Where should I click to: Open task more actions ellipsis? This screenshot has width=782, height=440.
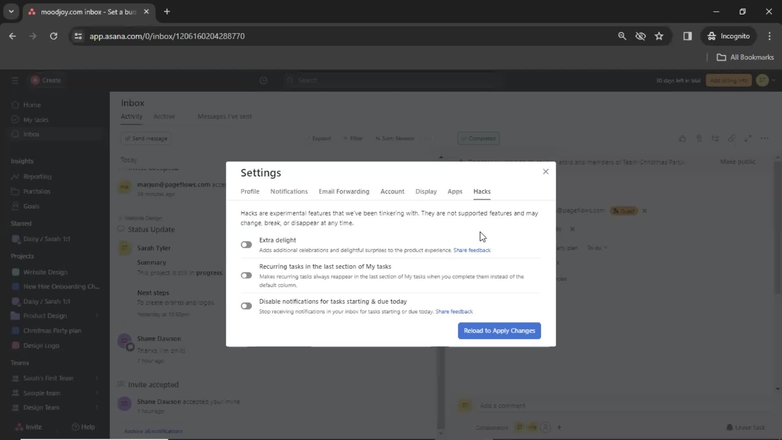click(x=764, y=139)
